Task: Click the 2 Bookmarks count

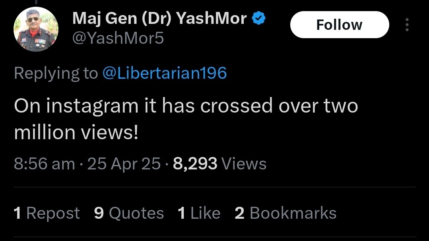Action: 285,213
